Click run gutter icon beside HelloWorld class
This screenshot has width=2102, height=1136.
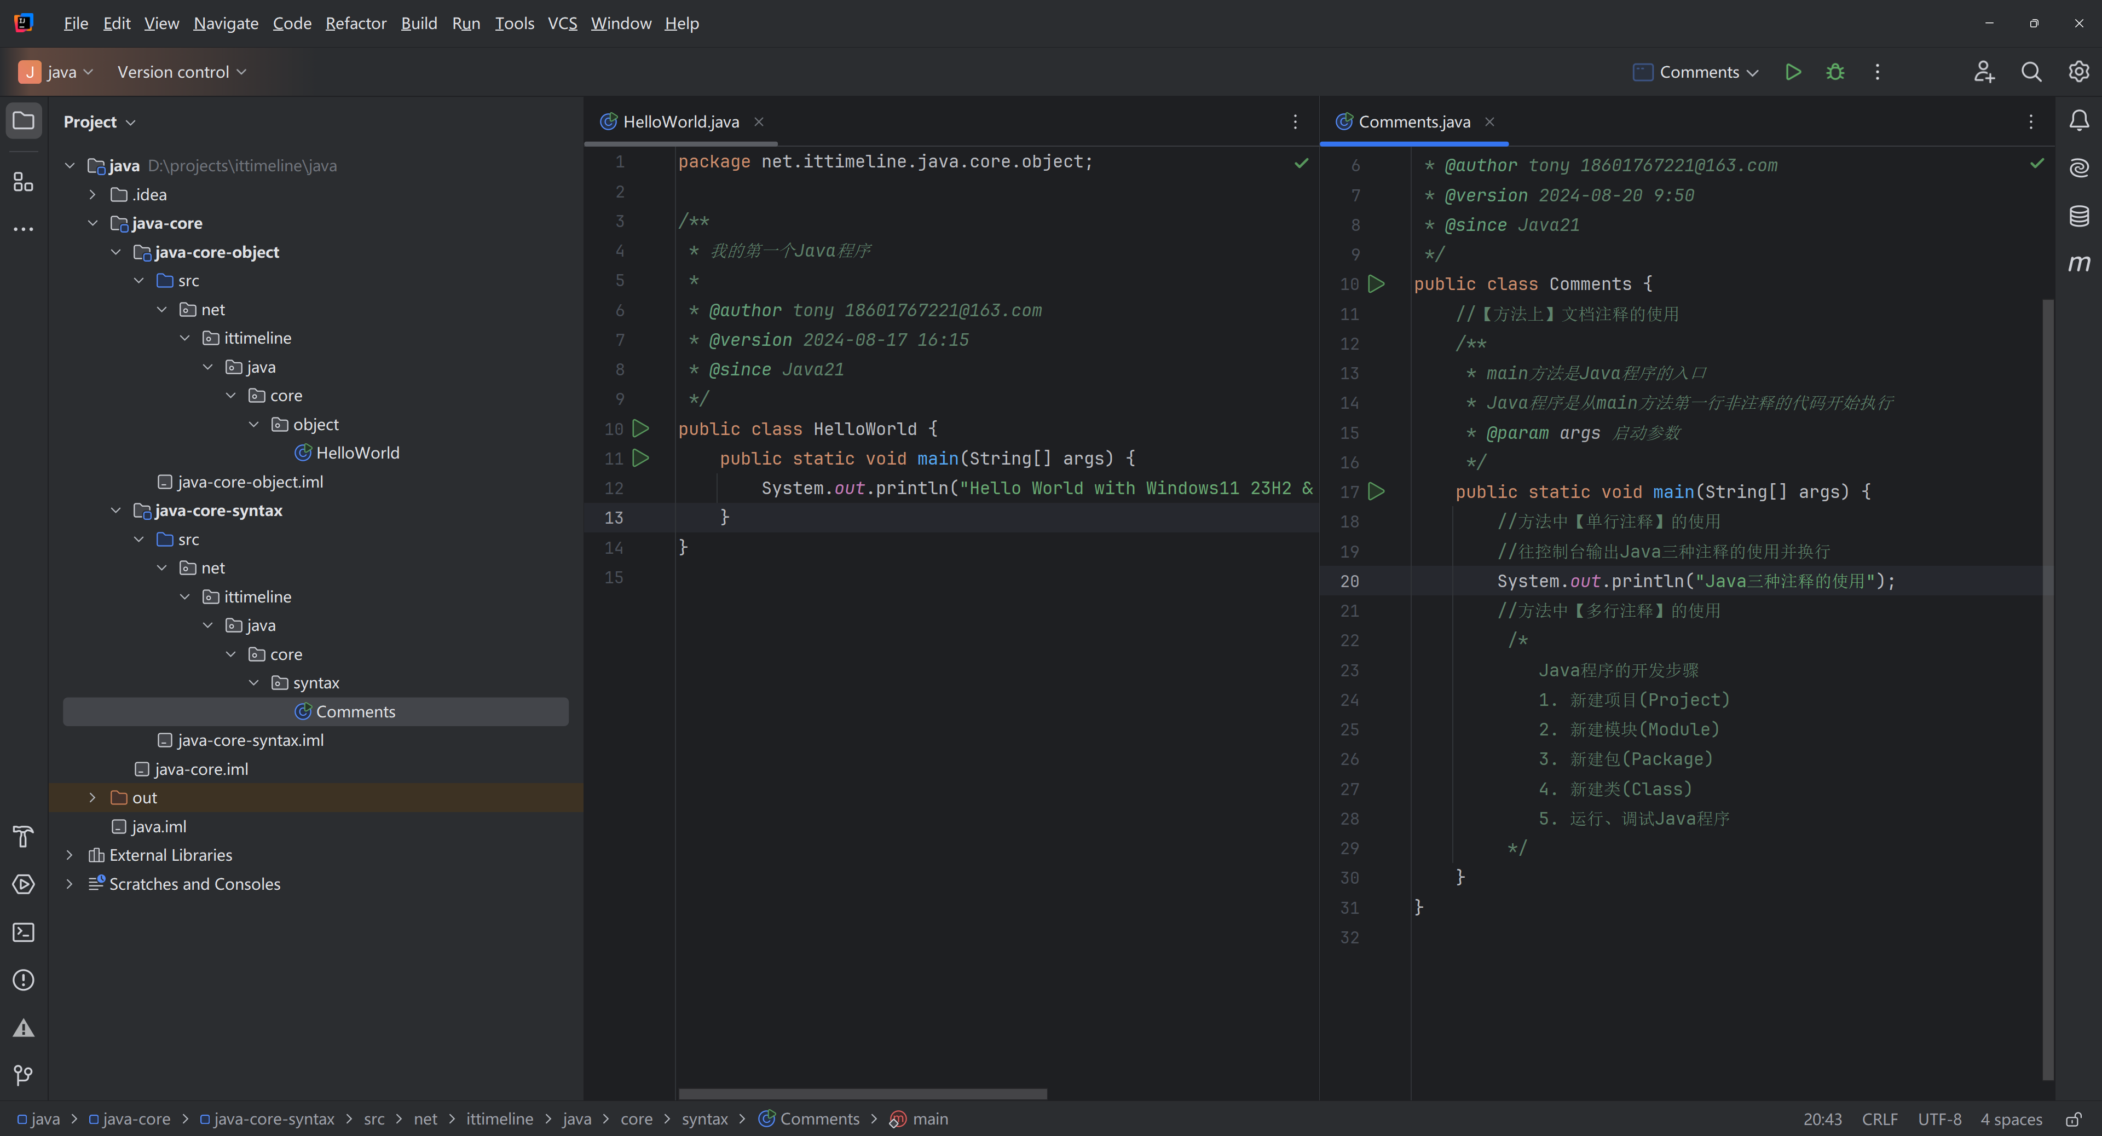(642, 428)
